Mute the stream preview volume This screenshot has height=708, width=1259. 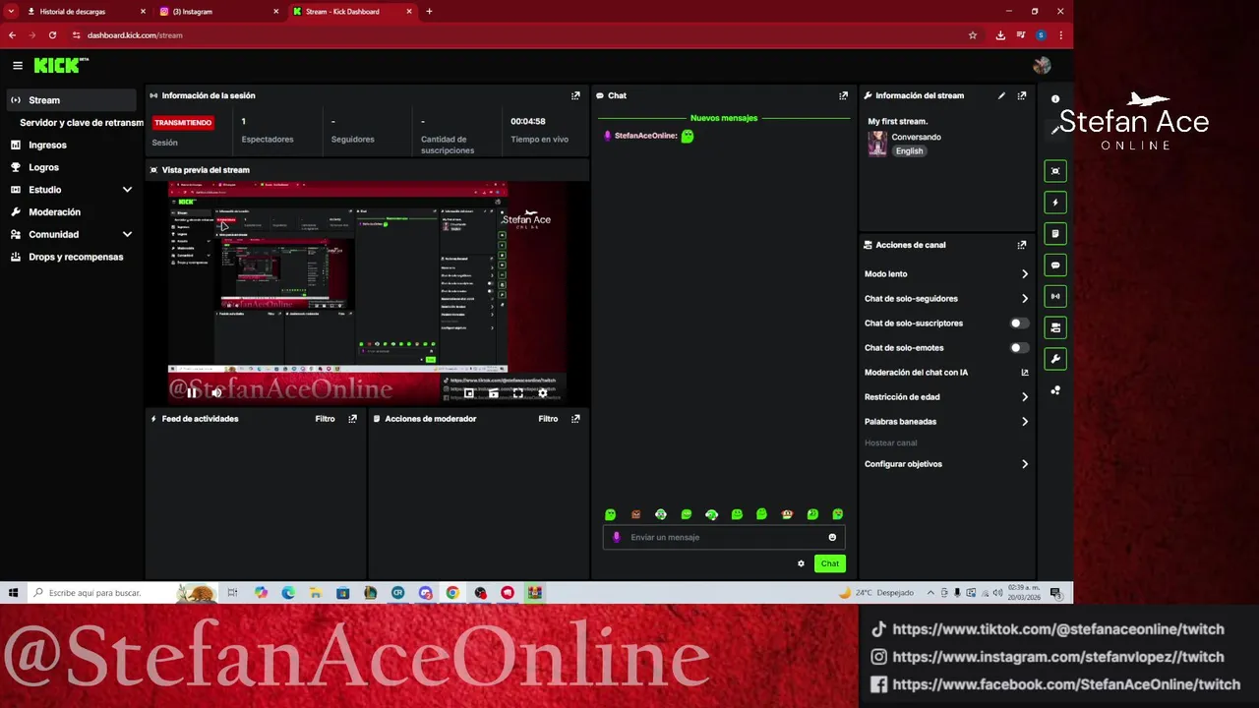coord(216,393)
